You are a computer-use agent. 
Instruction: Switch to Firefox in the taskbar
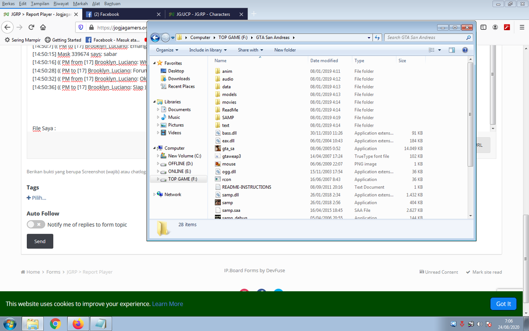tap(78, 324)
